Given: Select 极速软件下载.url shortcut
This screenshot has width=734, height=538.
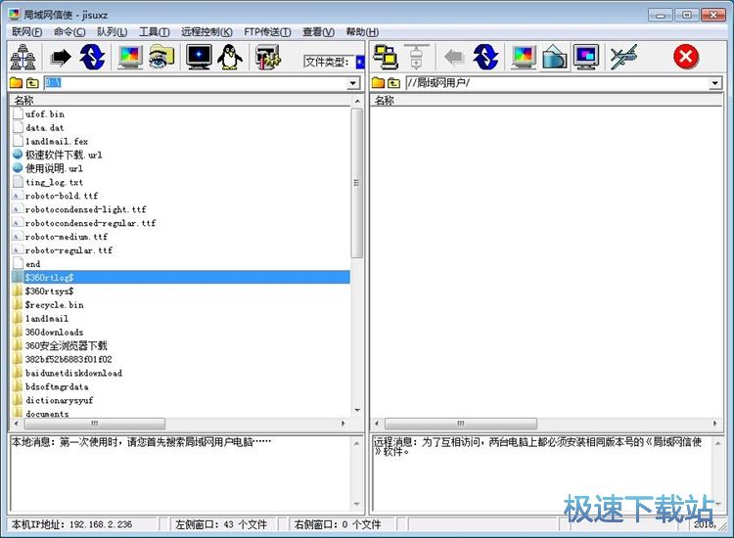Looking at the screenshot, I should 64,155.
